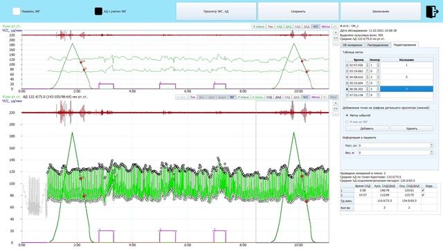Toggle P плечо in upper chart toolbar
The height and width of the screenshot is (249, 443).
coord(258,26)
